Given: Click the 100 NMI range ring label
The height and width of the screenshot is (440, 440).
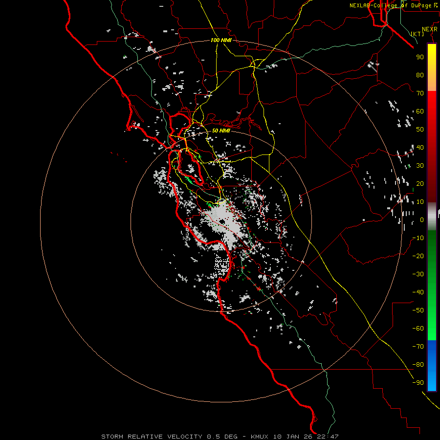Looking at the screenshot, I should pos(221,40).
